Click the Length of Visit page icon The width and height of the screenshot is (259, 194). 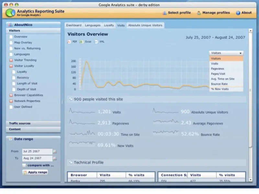click(14, 84)
